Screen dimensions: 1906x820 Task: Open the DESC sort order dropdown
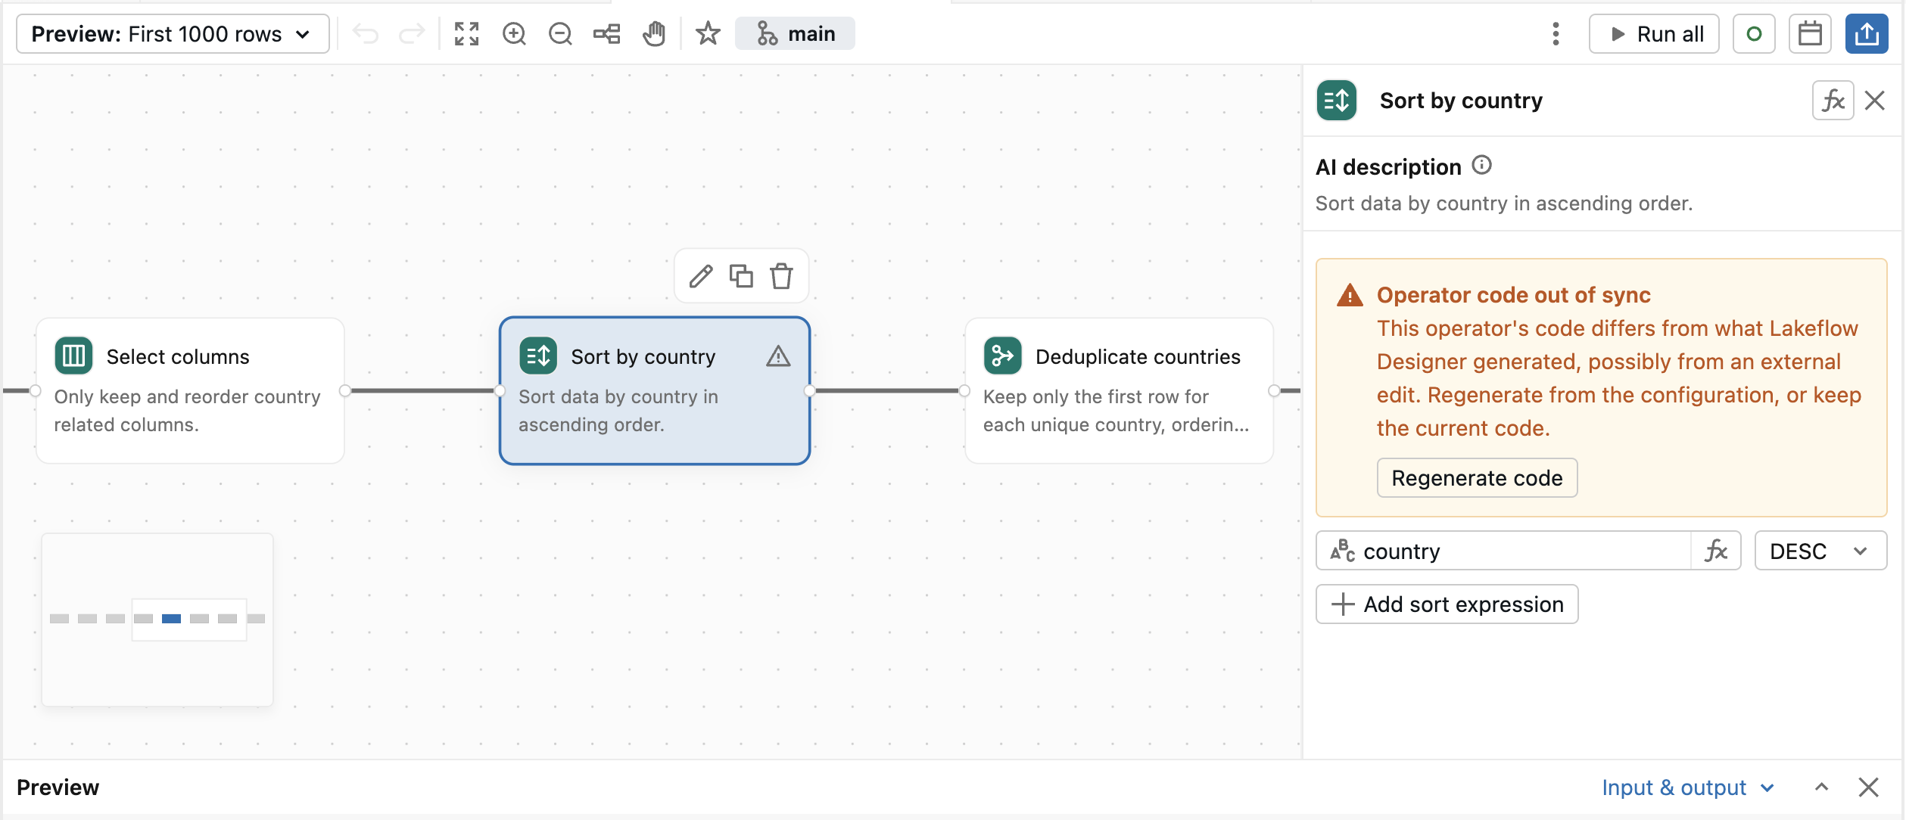(x=1820, y=551)
